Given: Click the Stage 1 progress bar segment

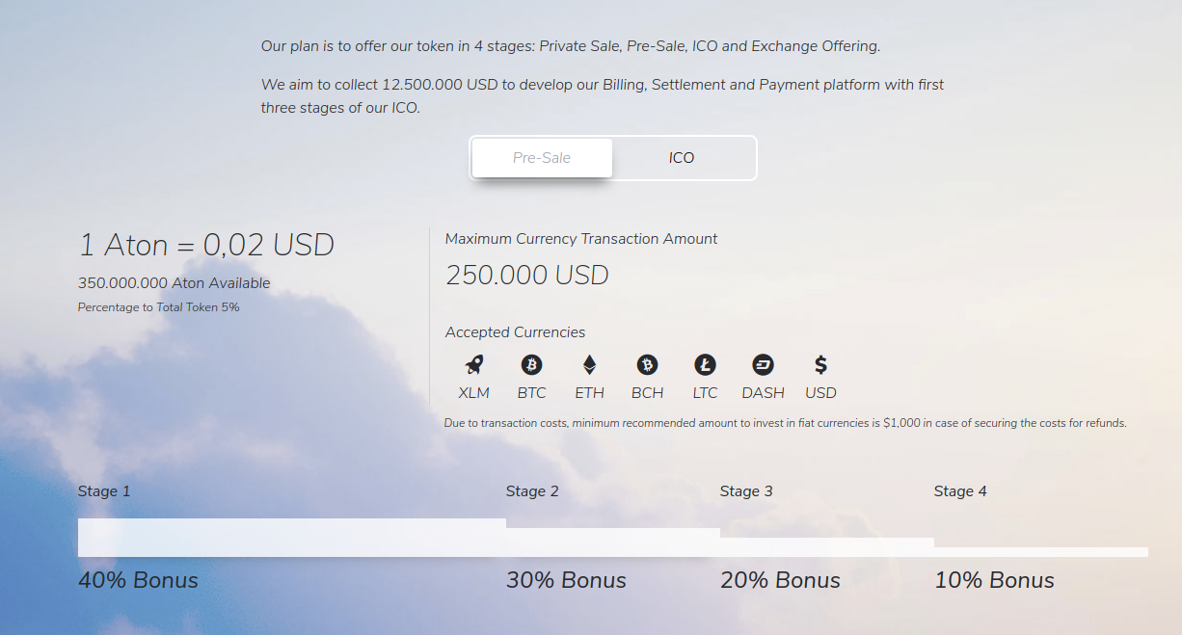Looking at the screenshot, I should click(292, 538).
